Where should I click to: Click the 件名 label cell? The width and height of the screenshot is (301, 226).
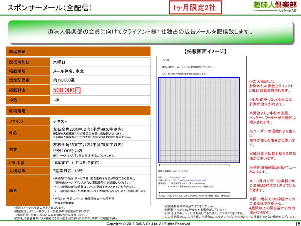point(28,133)
